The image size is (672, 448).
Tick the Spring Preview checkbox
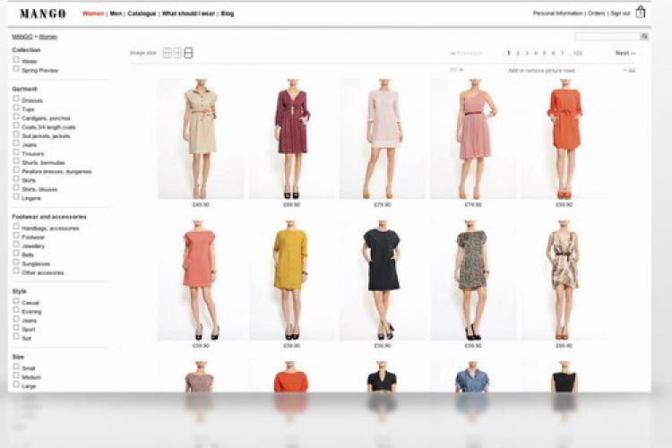[16, 69]
